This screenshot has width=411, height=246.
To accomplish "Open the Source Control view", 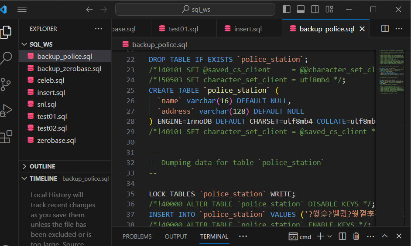I will pyautogui.click(x=6, y=84).
